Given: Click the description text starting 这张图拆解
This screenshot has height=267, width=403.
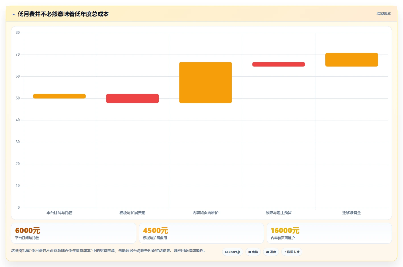Looking at the screenshot, I should pos(108,251).
